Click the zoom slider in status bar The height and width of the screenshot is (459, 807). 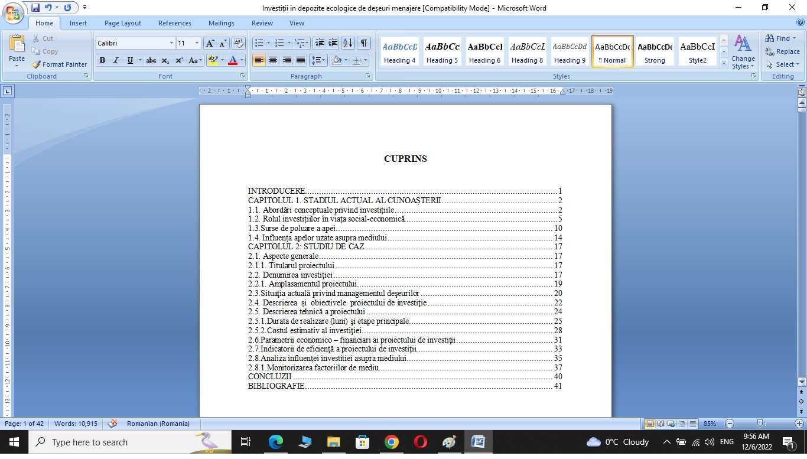point(760,424)
